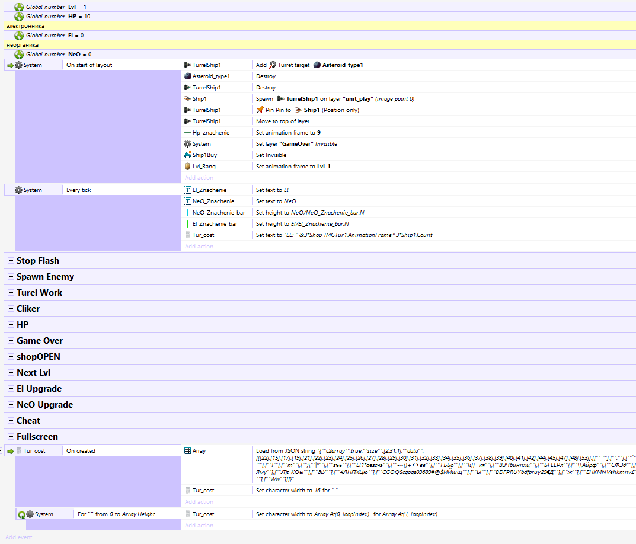Expand the shopOPEN group
The image size is (636, 544).
coord(11,357)
